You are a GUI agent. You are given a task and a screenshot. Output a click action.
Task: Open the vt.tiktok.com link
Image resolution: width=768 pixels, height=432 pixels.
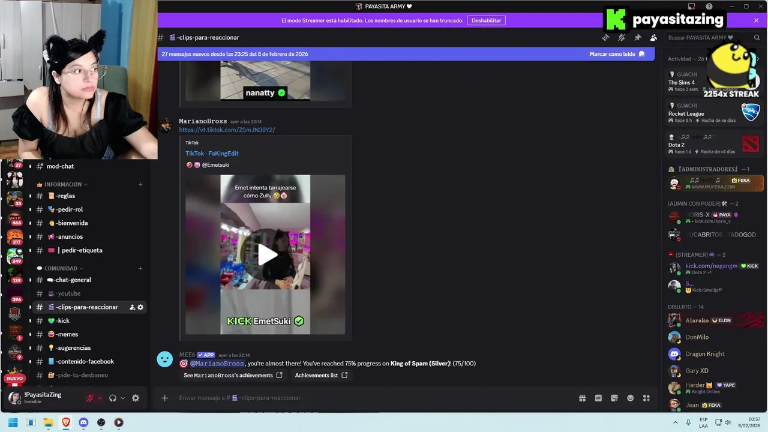coord(227,130)
